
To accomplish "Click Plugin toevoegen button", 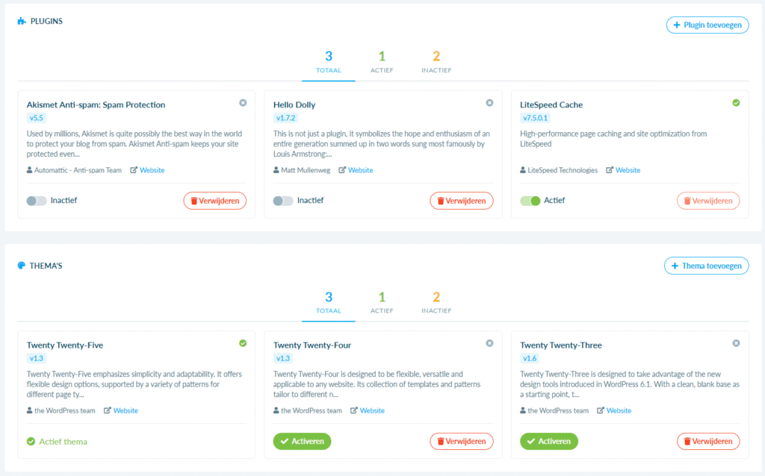I will [x=707, y=25].
